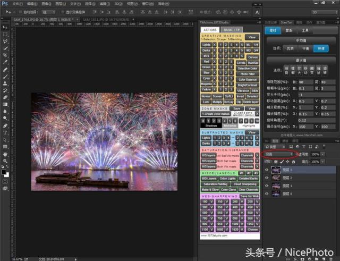The height and width of the screenshot is (261, 340).
Task: Select the Move tool in the toolbox
Action: [x=5, y=28]
